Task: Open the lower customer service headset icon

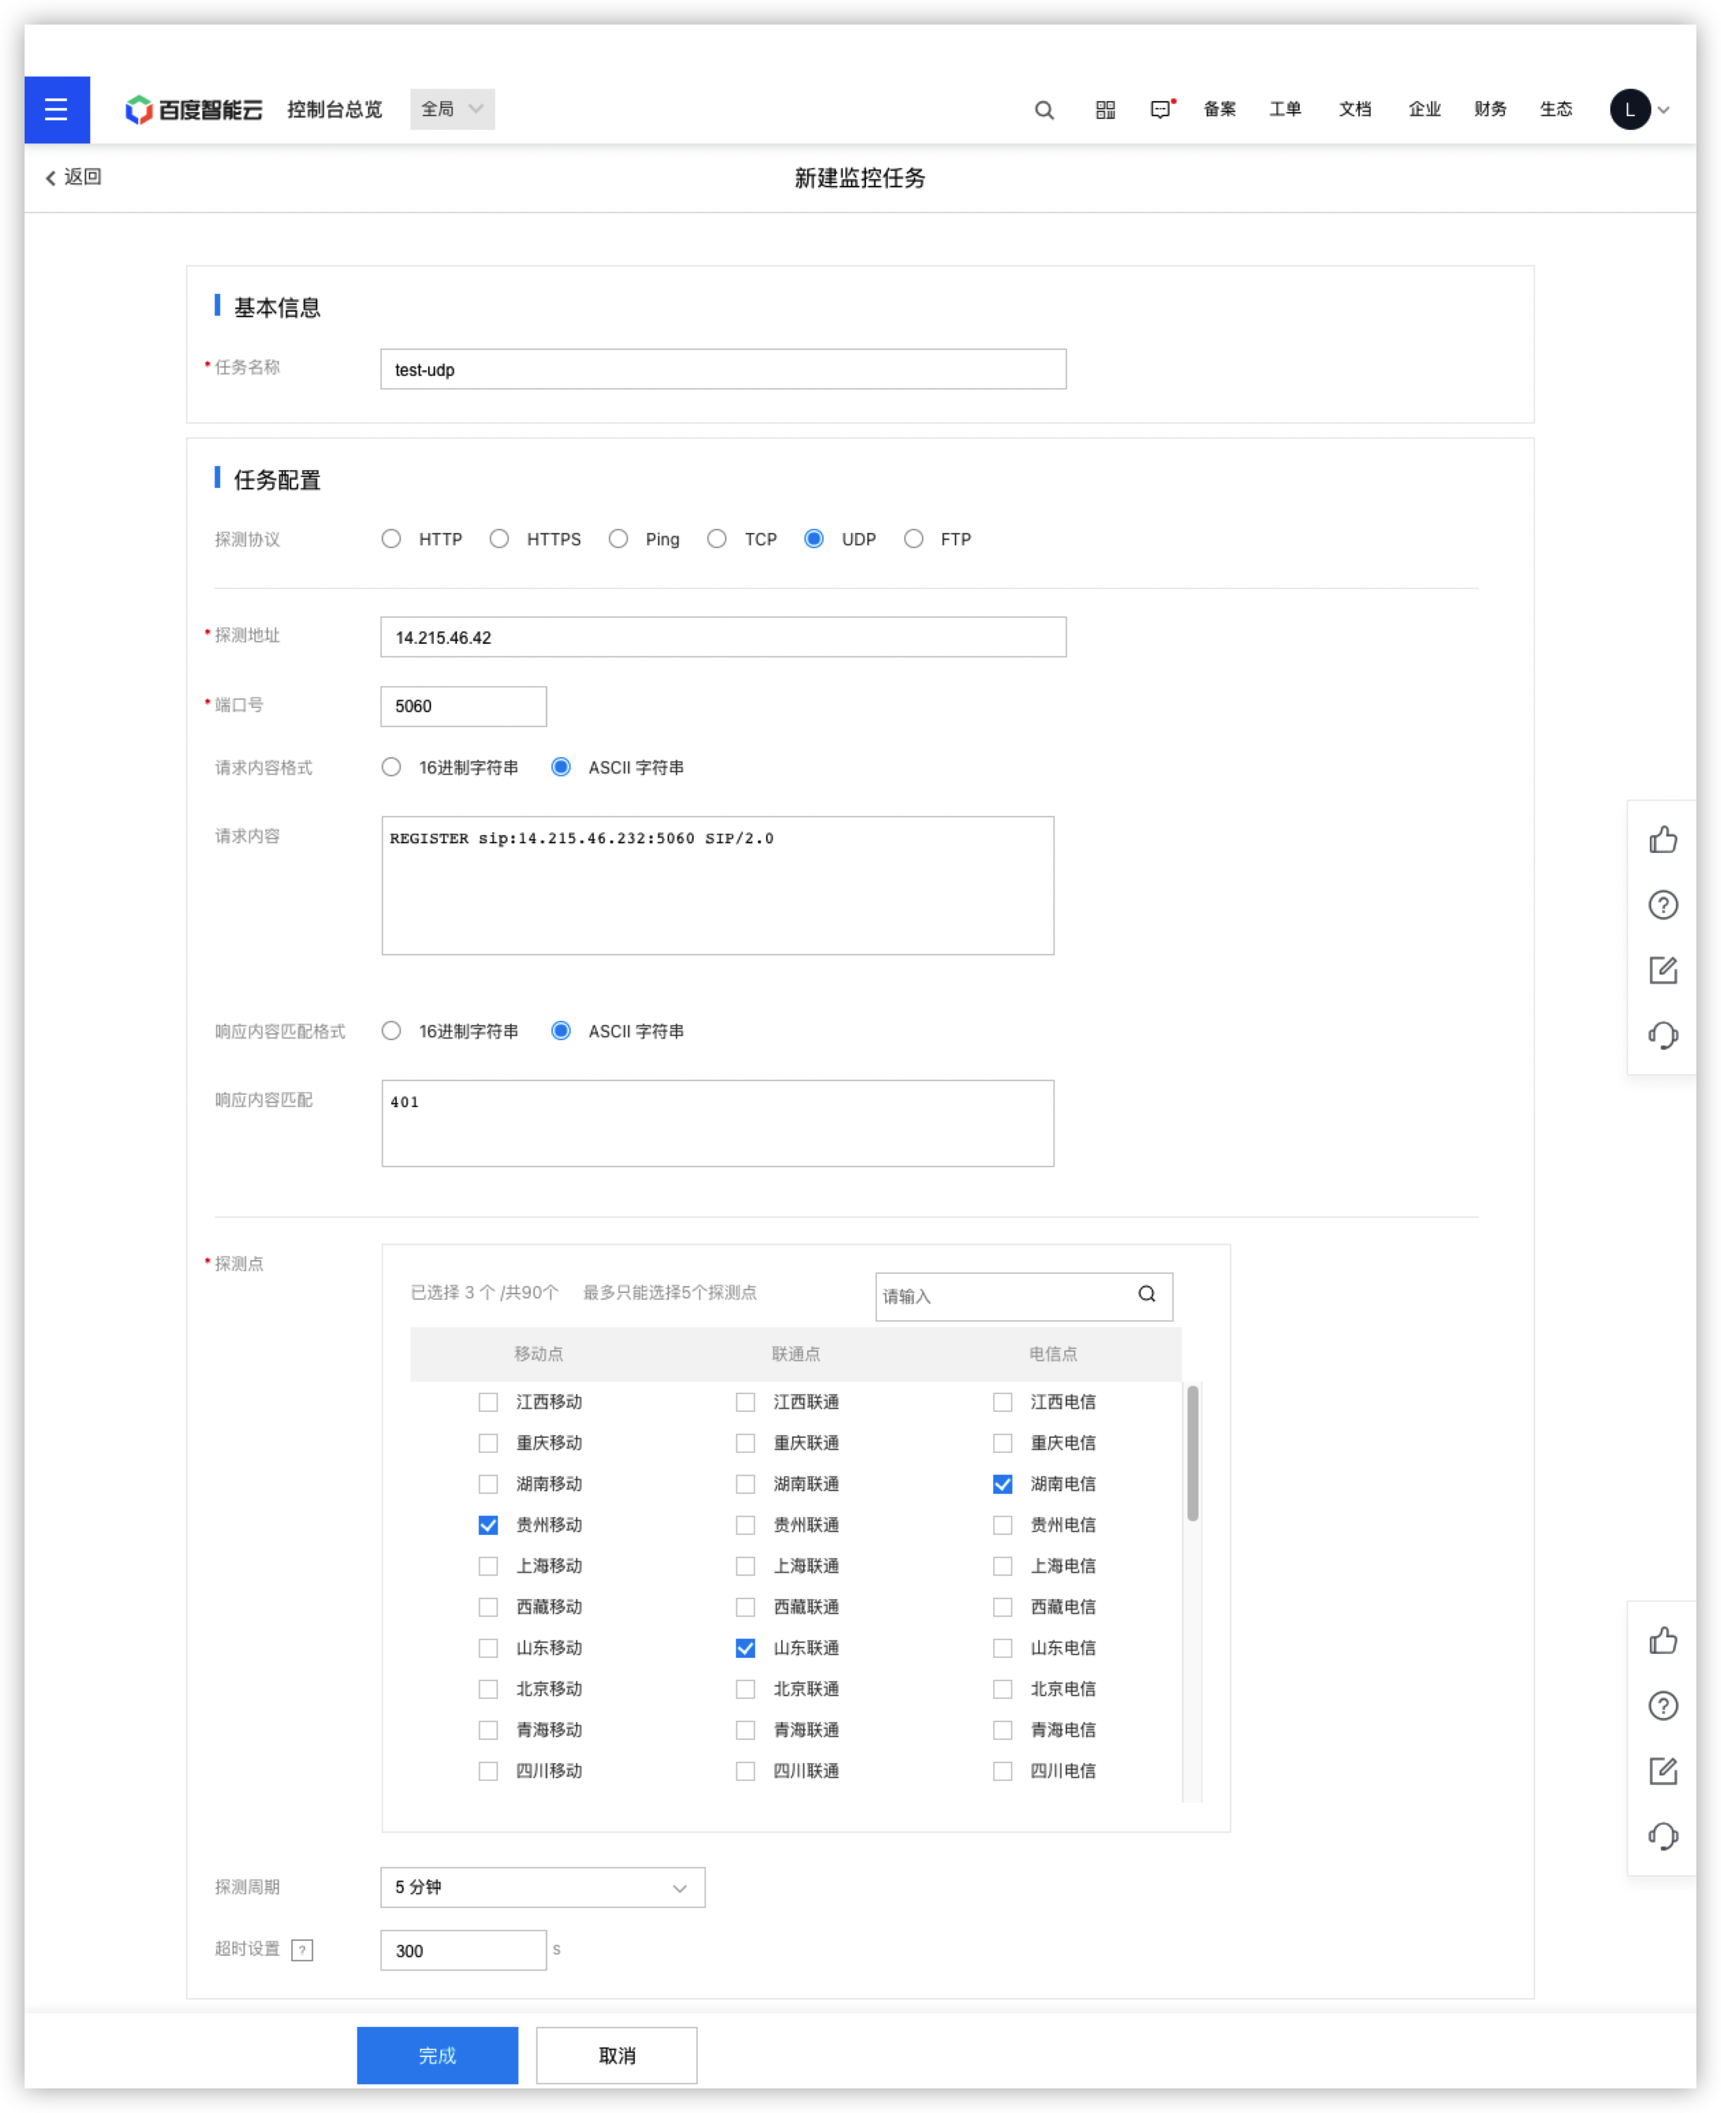Action: (1662, 1836)
